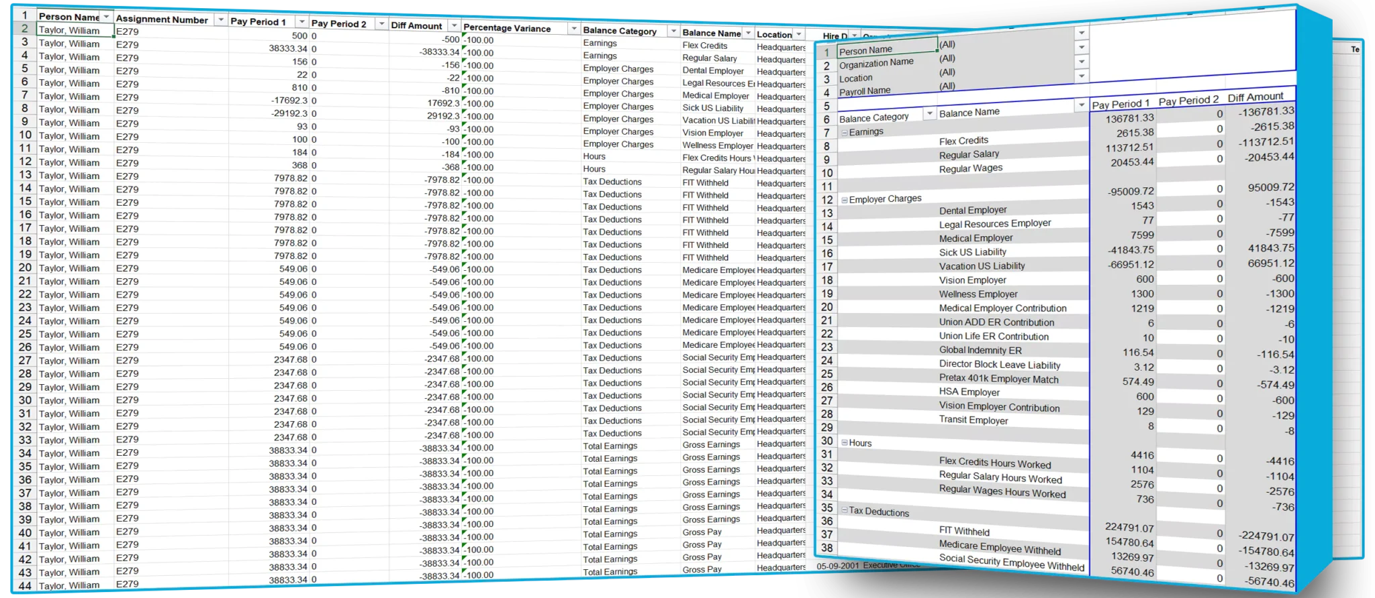Open the Payroll Name pivot filter dropdown
This screenshot has height=598, width=1375.
[x=1081, y=76]
